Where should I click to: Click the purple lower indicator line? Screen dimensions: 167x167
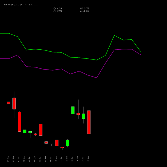[x=70, y=74]
